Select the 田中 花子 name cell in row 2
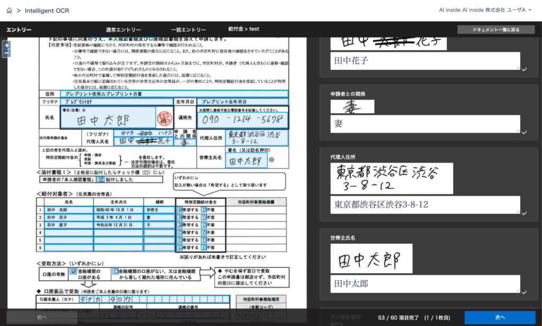 pyautogui.click(x=68, y=218)
